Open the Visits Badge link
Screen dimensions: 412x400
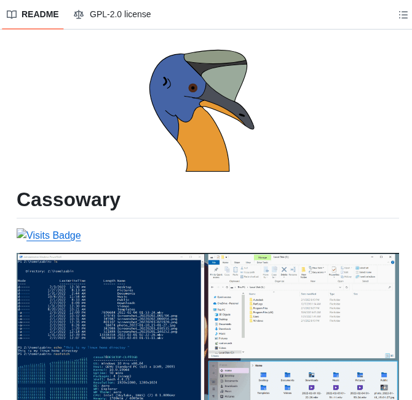(x=49, y=234)
